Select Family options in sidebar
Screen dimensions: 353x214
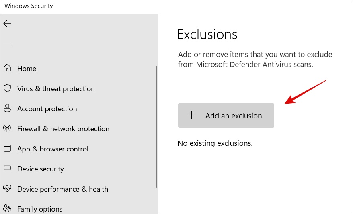click(x=40, y=209)
